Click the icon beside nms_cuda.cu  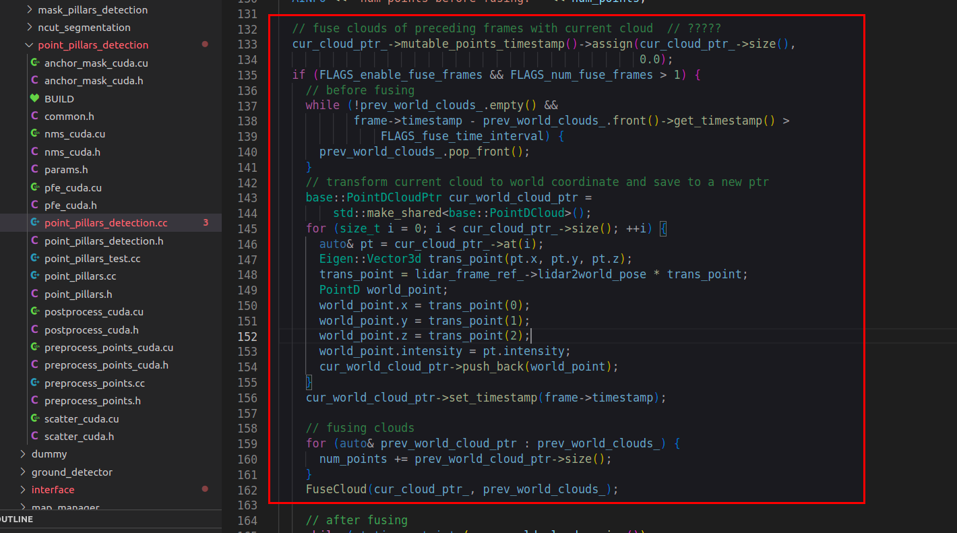click(35, 133)
